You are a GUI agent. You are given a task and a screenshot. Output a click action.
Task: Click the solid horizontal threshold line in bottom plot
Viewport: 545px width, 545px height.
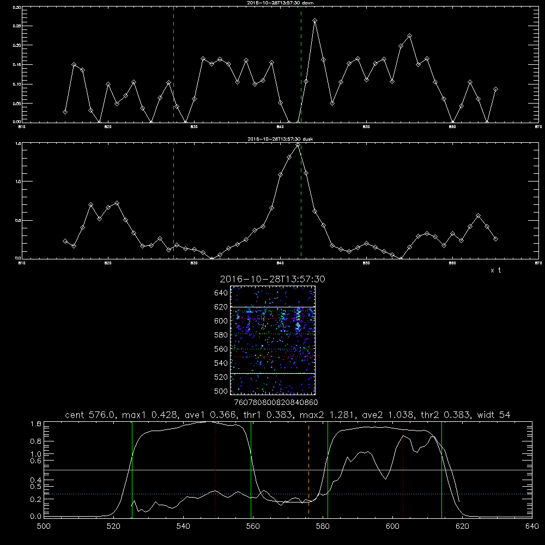288,470
